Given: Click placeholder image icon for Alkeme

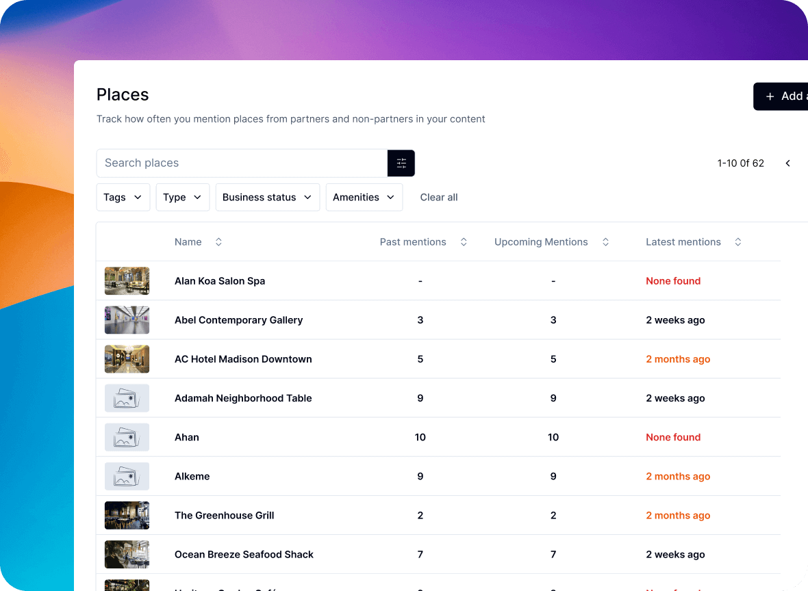Looking at the screenshot, I should coord(127,476).
